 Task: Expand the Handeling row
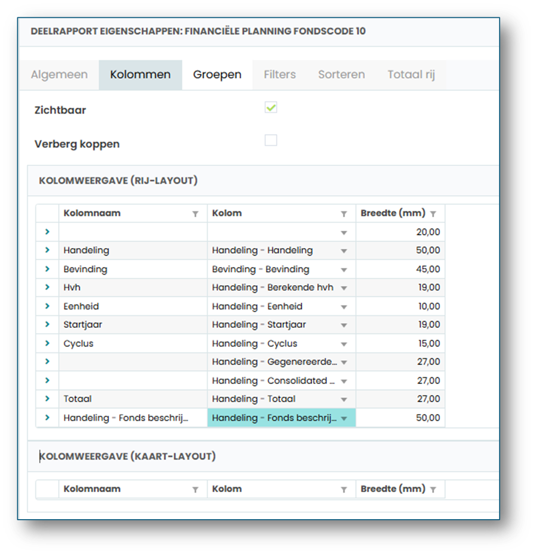point(48,250)
